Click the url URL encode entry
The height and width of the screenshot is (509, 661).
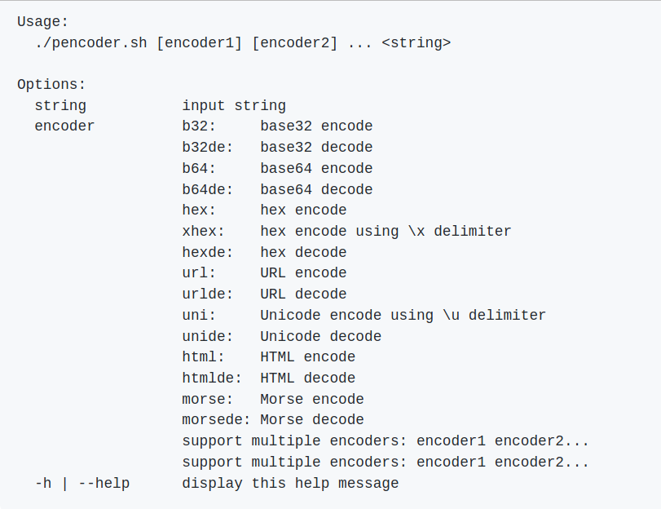click(264, 273)
